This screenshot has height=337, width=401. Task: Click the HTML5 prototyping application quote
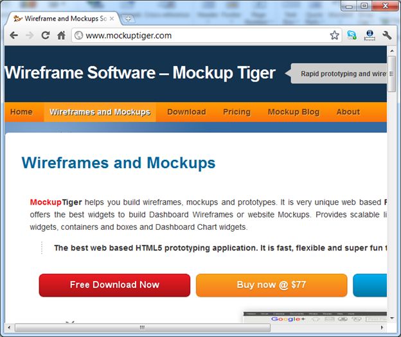click(x=220, y=248)
